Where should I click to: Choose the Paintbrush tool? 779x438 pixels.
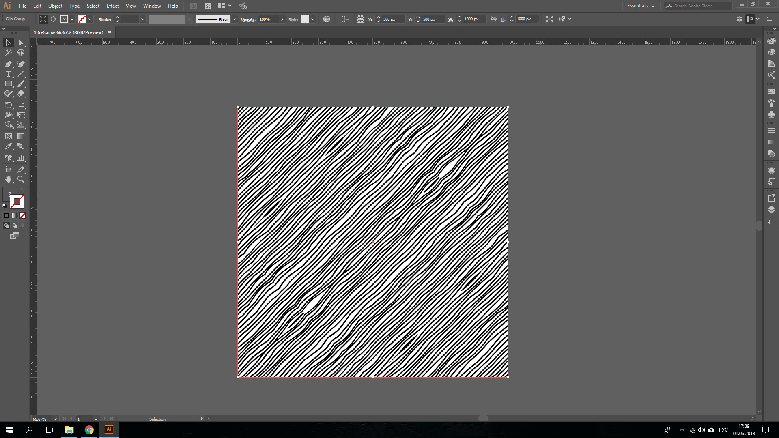pyautogui.click(x=21, y=84)
